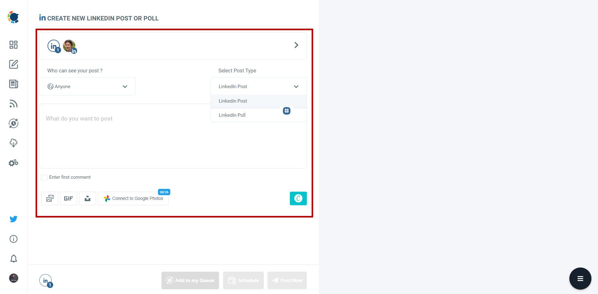
Task: Click the Post Now button
Action: tap(287, 280)
